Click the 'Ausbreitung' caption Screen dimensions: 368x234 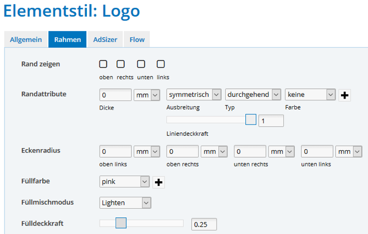183,107
